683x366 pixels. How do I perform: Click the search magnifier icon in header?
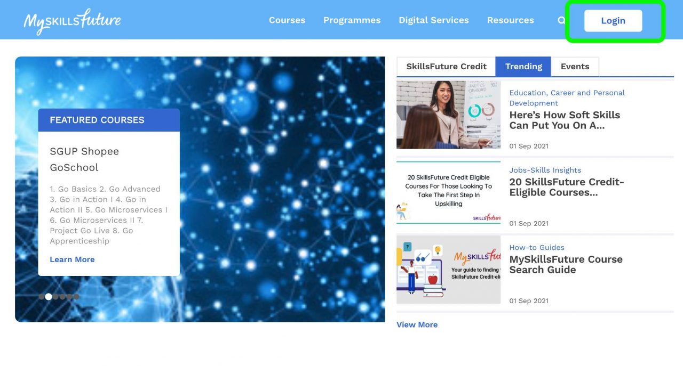click(561, 21)
